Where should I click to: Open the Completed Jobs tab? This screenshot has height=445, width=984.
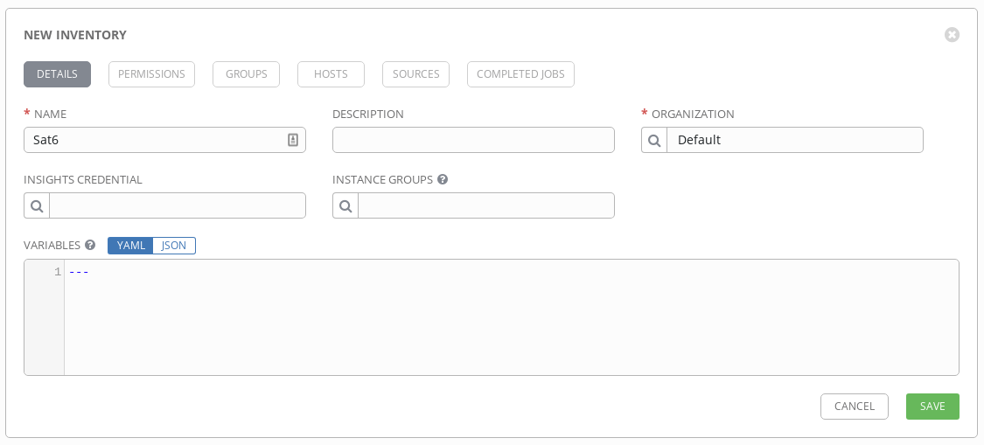[x=520, y=74]
